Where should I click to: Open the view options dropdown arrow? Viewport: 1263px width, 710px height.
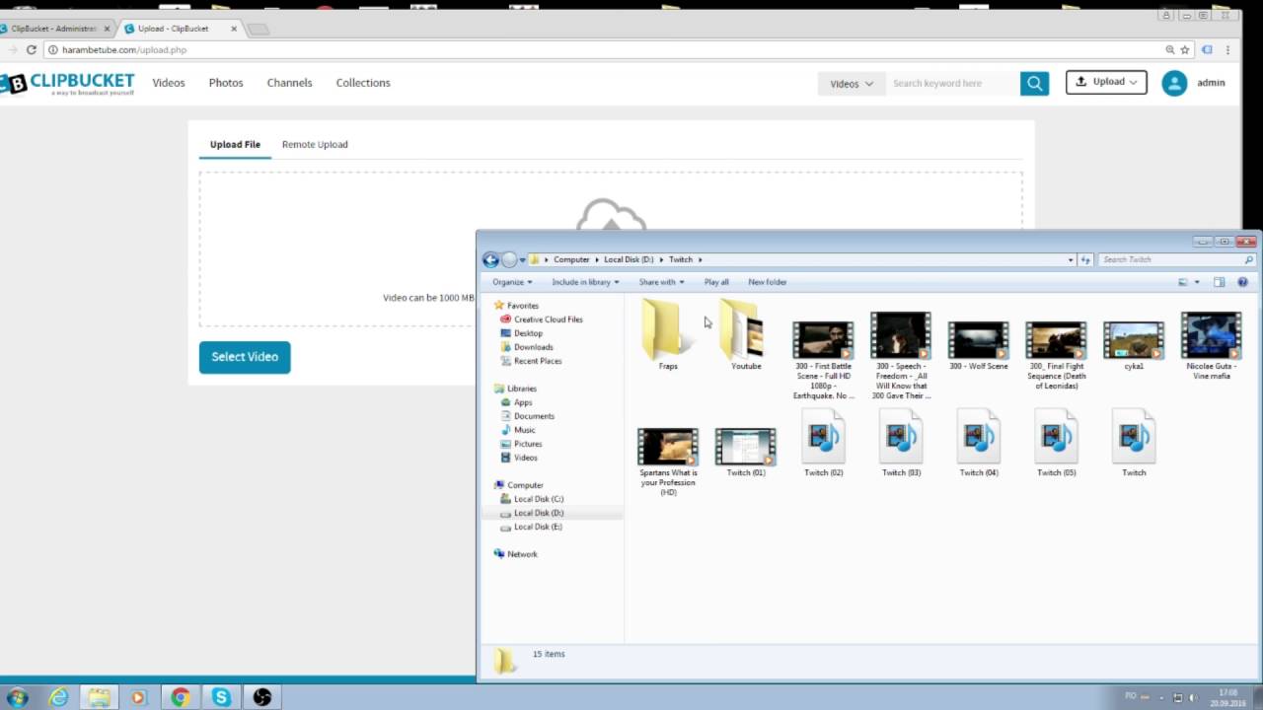click(1197, 282)
